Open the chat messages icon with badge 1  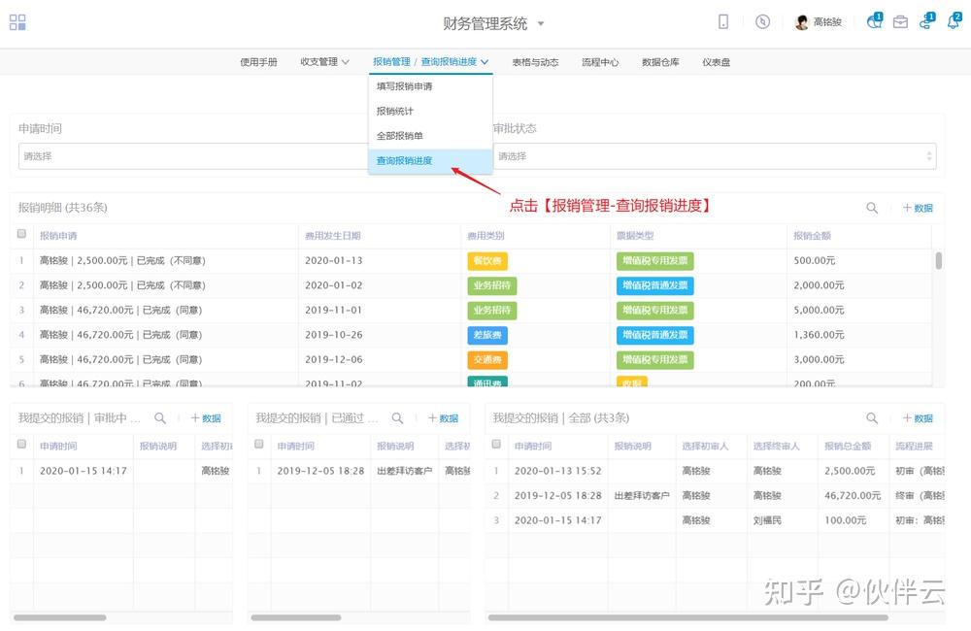click(875, 21)
